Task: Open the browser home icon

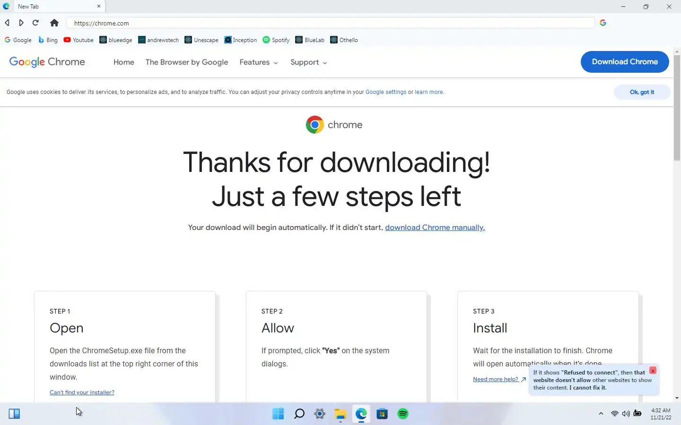Action: pos(54,23)
